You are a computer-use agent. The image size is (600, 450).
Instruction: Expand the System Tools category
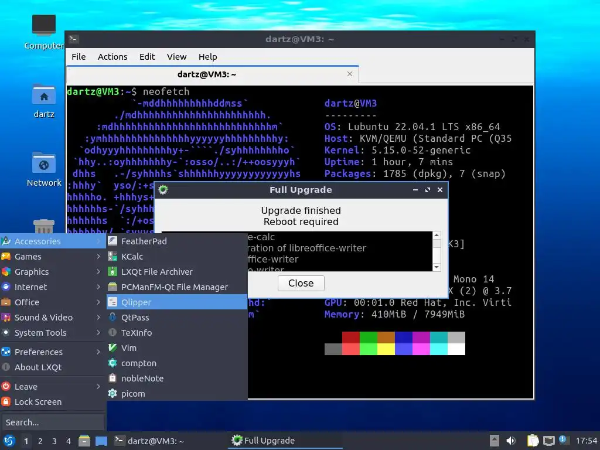pyautogui.click(x=53, y=333)
